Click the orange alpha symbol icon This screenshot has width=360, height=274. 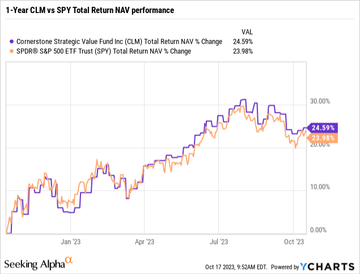click(69, 260)
